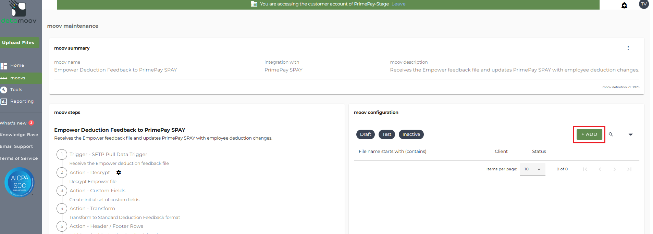Click Action - Custom Fields step

tap(97, 191)
